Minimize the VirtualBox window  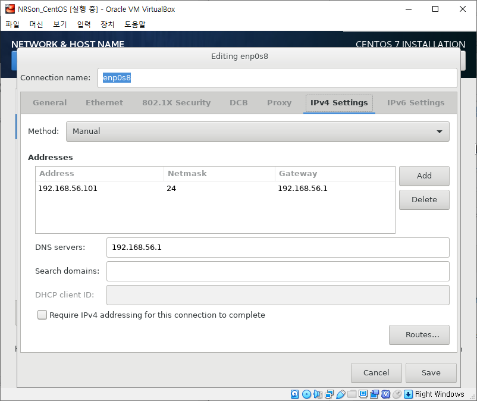409,9
